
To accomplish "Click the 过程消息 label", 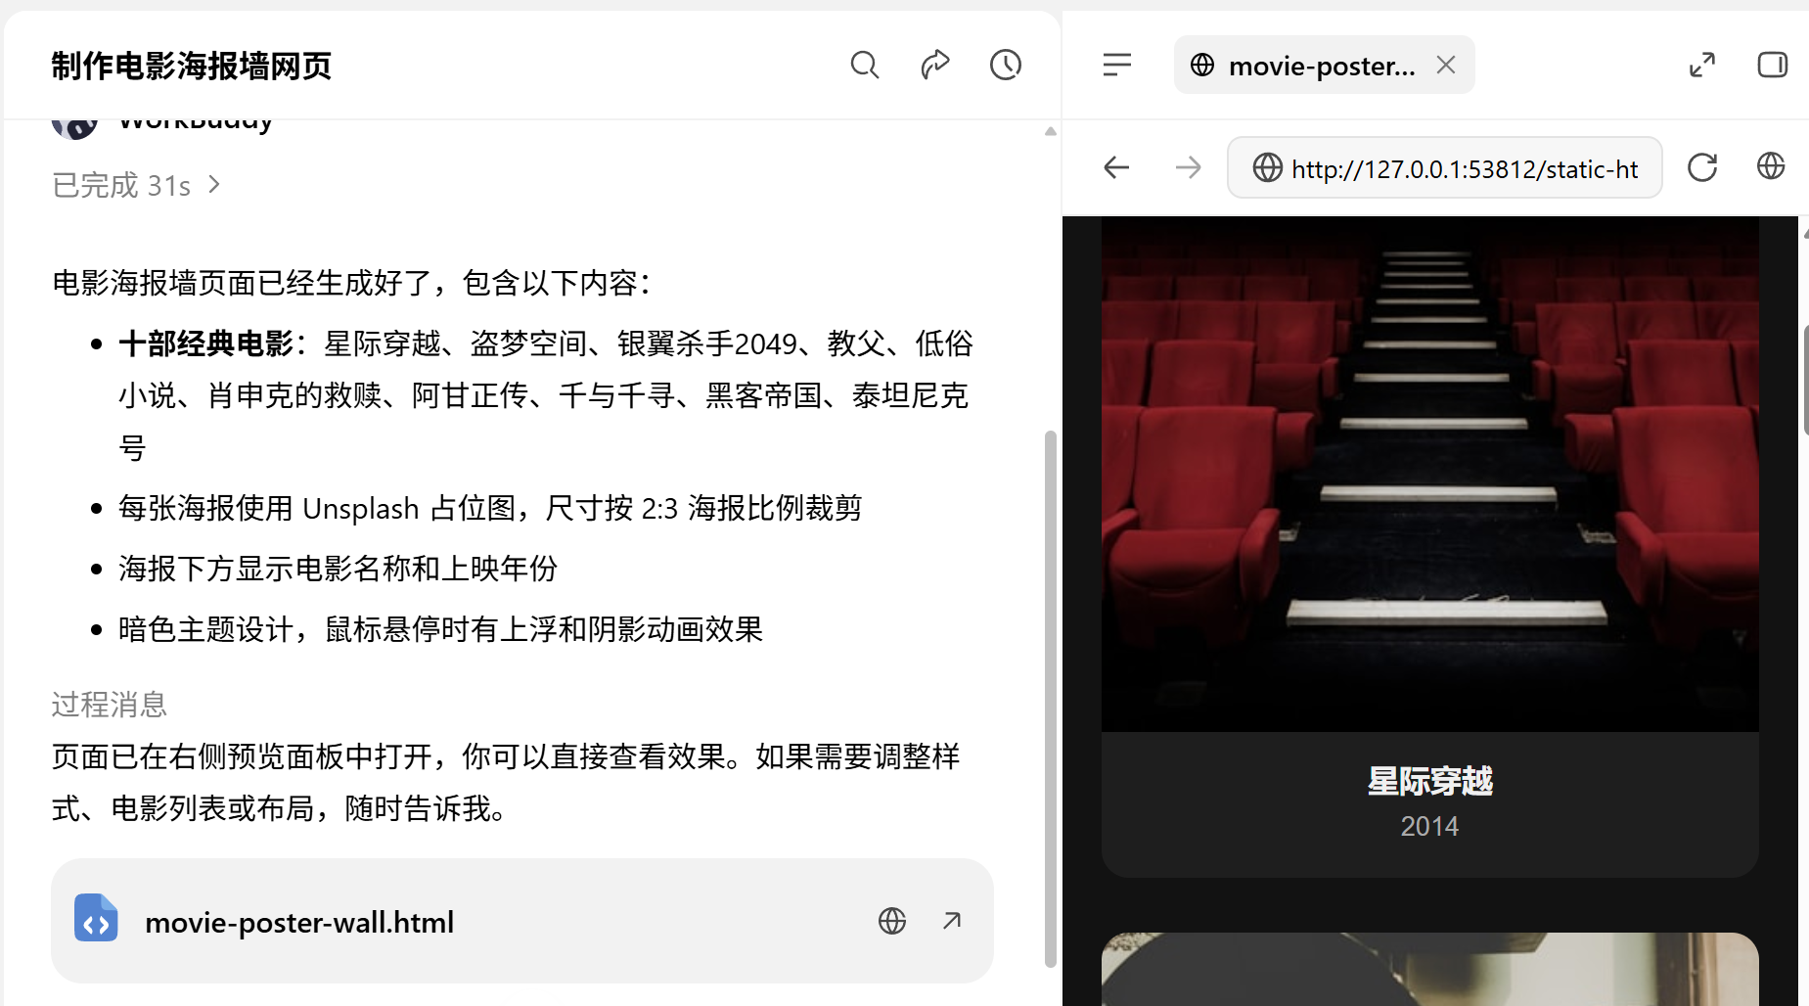I will coord(110,705).
